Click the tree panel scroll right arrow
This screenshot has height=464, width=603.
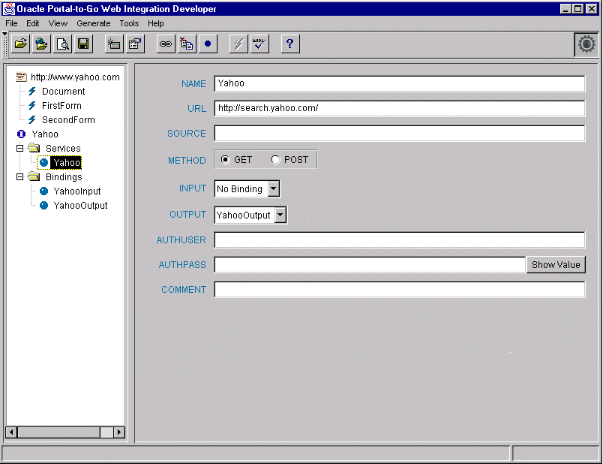(118, 432)
